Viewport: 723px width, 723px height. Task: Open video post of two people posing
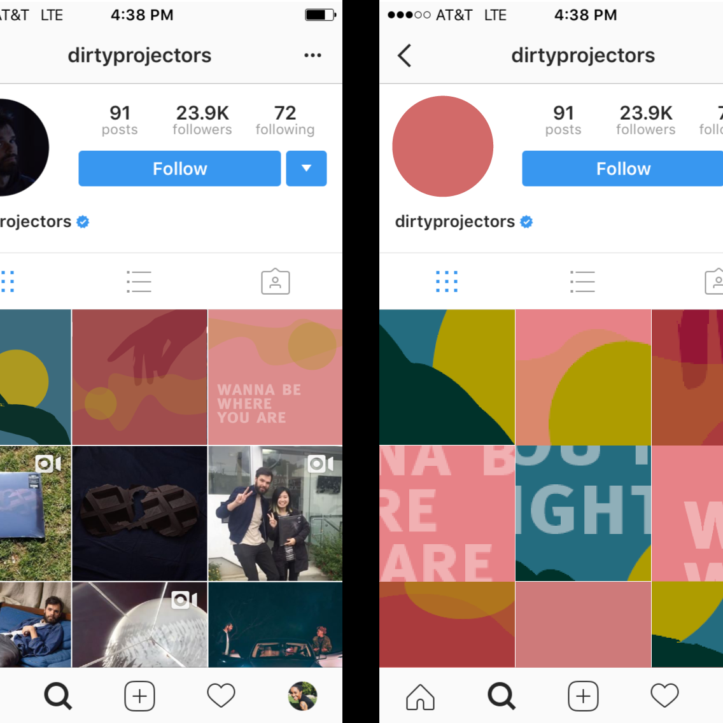click(276, 513)
